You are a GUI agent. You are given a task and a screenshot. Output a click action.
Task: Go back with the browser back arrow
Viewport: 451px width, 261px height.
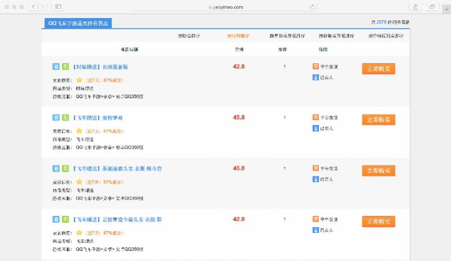click(x=33, y=7)
